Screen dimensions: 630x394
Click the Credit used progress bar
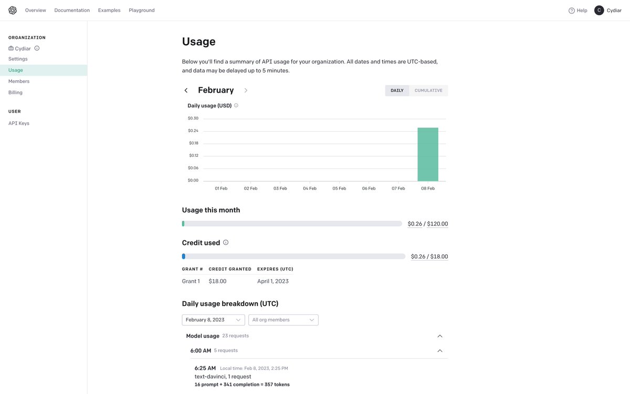(x=293, y=257)
